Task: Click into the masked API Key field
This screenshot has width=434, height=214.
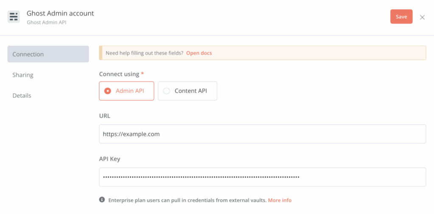Action: (262, 177)
